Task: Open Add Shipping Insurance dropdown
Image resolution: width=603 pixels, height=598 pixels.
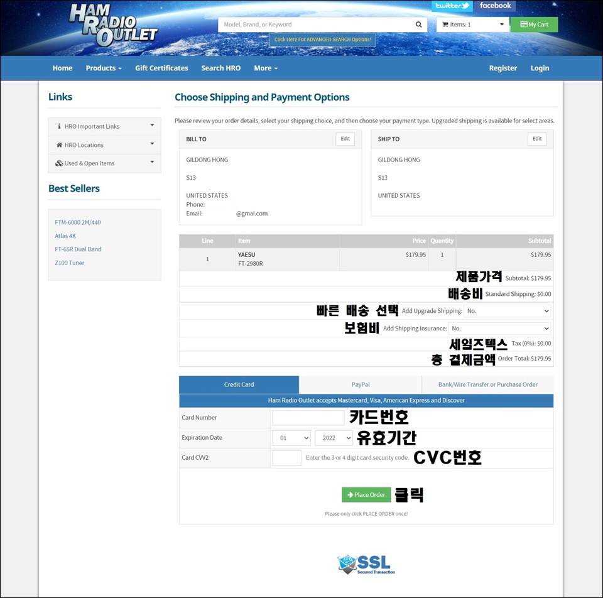Action: pos(499,329)
